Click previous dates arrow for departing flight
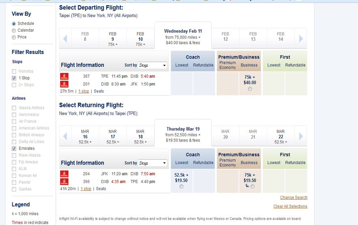358x225 pixels. pos(65,39)
